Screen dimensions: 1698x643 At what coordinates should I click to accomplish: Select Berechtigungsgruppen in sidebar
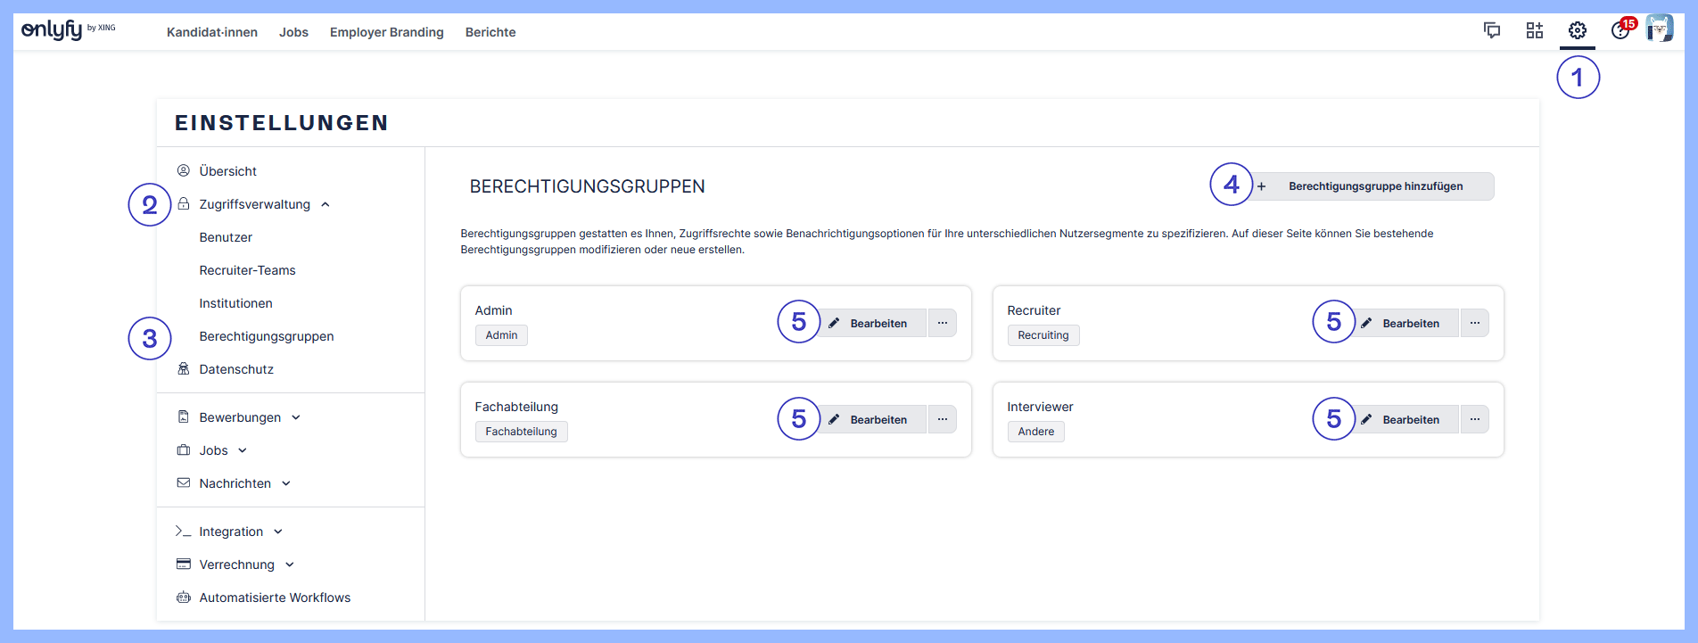[x=266, y=336]
